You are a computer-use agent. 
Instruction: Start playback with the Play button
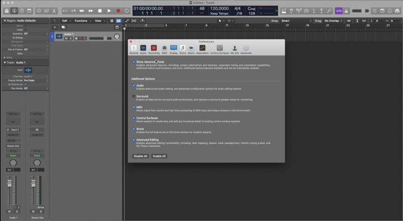[x=109, y=11]
